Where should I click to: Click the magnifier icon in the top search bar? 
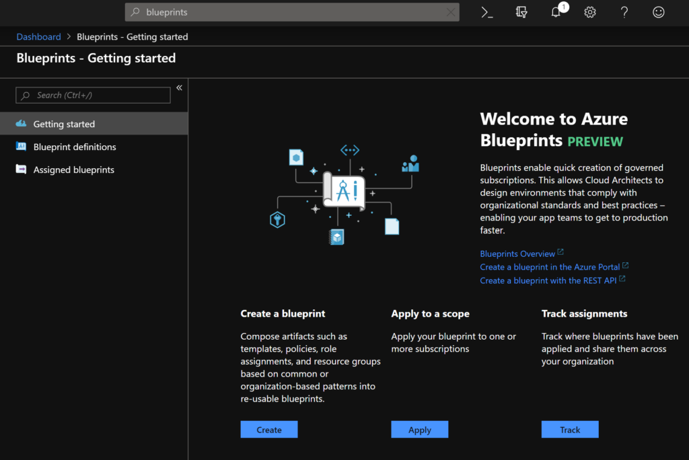[x=135, y=12]
